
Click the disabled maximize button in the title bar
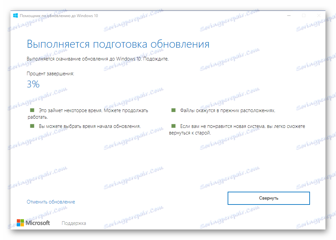coord(304,15)
